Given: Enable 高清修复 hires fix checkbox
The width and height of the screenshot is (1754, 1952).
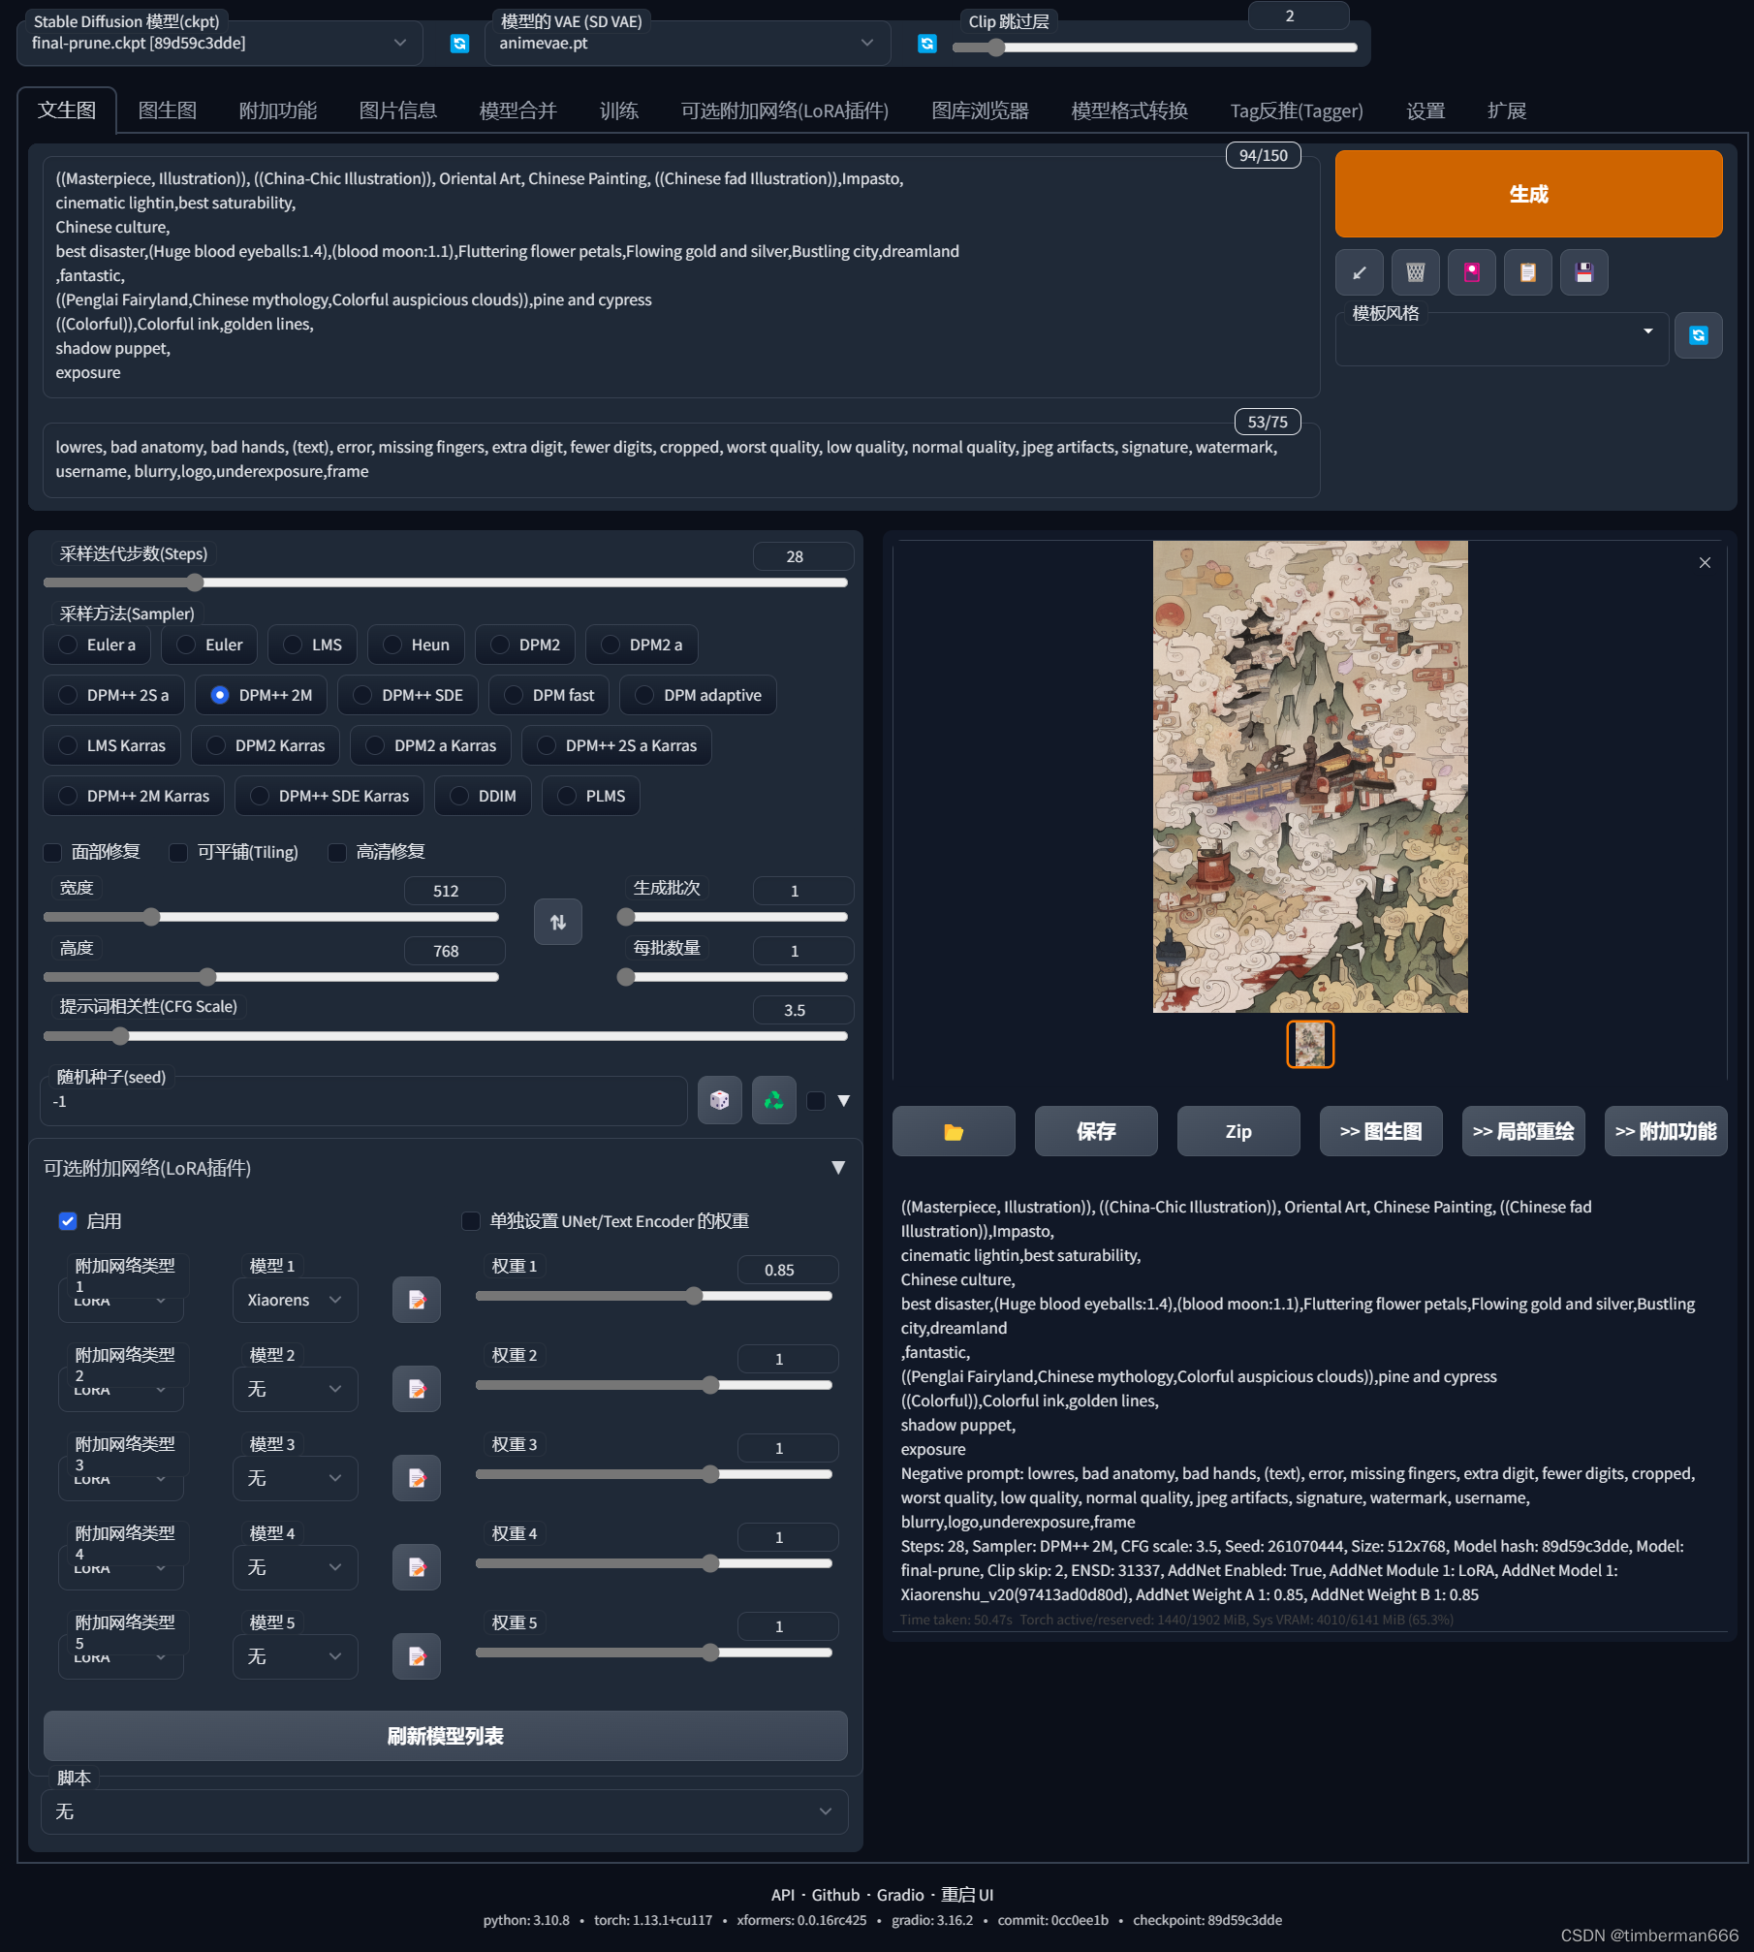Looking at the screenshot, I should 337,852.
